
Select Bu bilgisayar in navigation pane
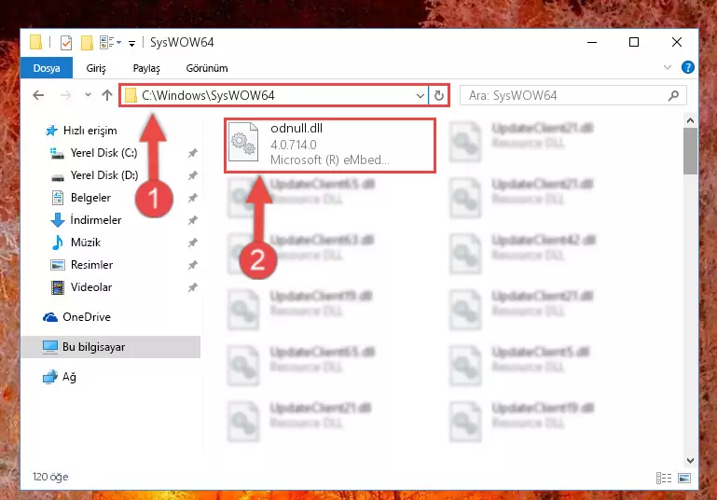click(x=111, y=347)
